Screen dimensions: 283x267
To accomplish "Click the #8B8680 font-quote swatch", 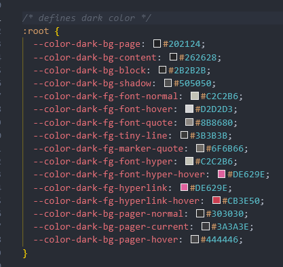I will pos(189,122).
